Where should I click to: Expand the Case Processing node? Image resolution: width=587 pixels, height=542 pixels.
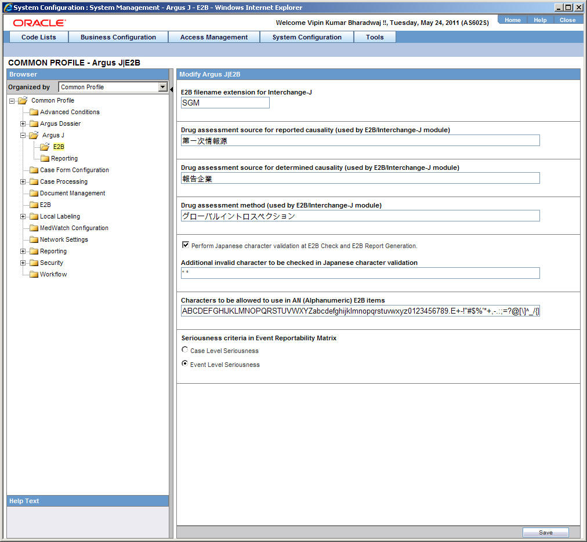click(23, 182)
